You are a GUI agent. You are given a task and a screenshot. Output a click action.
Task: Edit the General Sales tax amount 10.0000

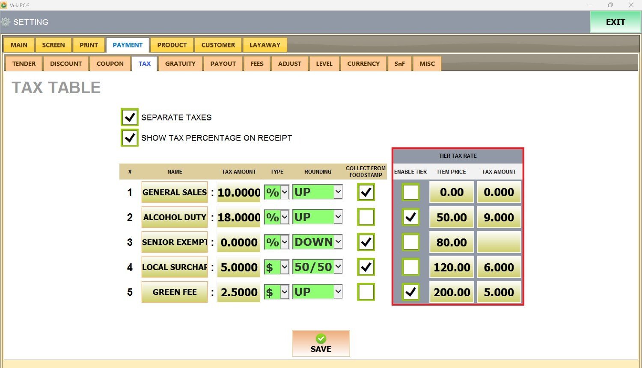tap(239, 193)
